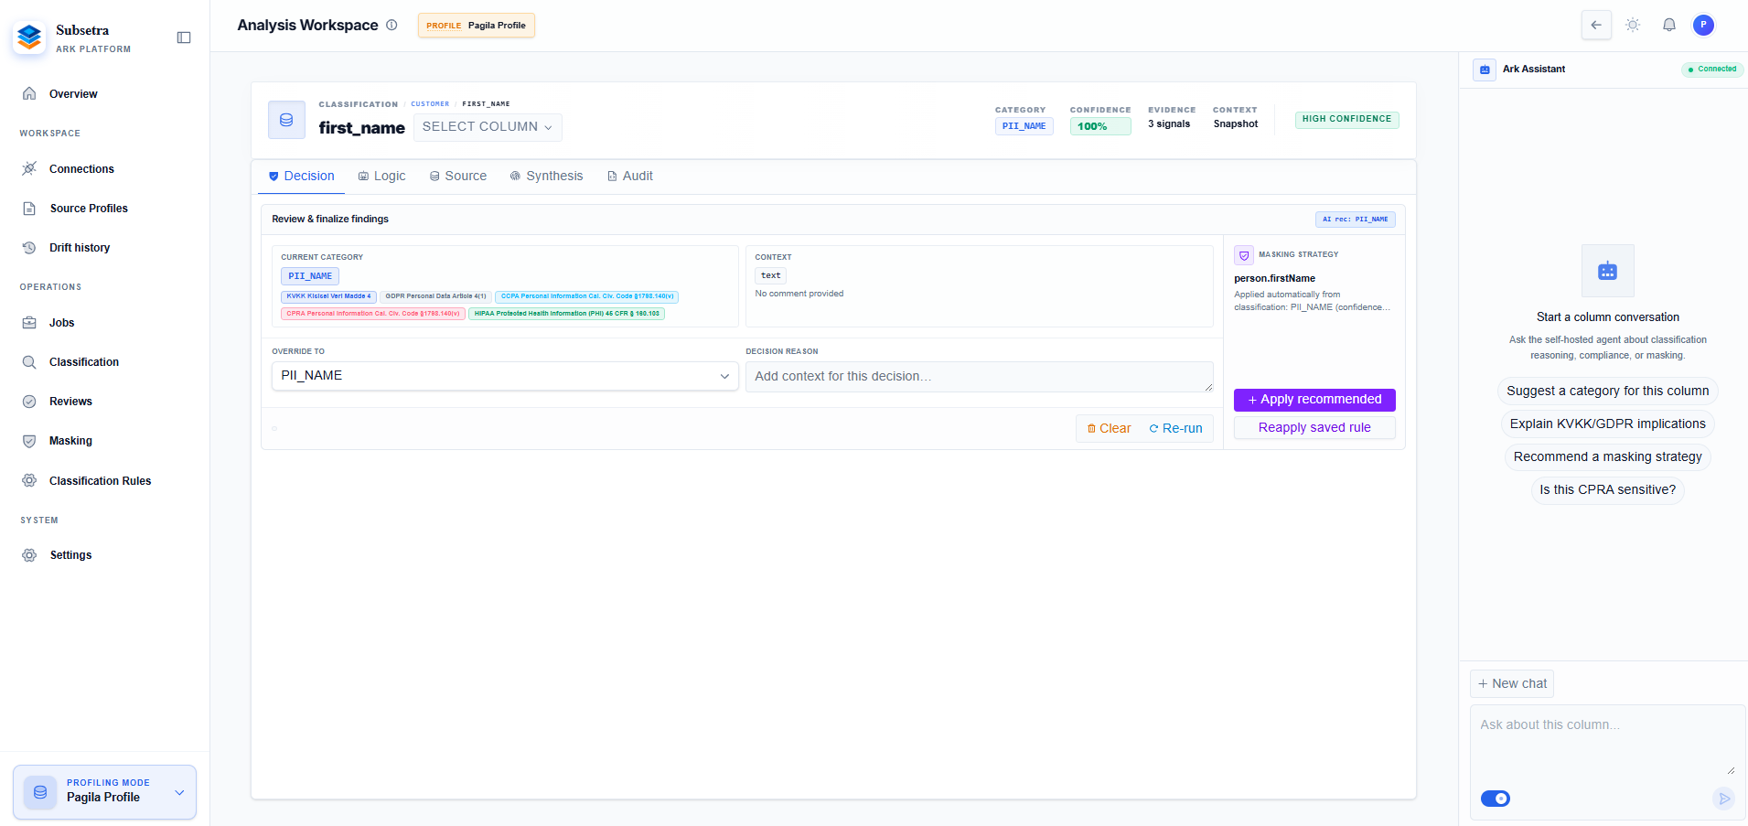This screenshot has width=1748, height=826.
Task: Click the PII_NAME category badge in header
Action: coord(1024,126)
